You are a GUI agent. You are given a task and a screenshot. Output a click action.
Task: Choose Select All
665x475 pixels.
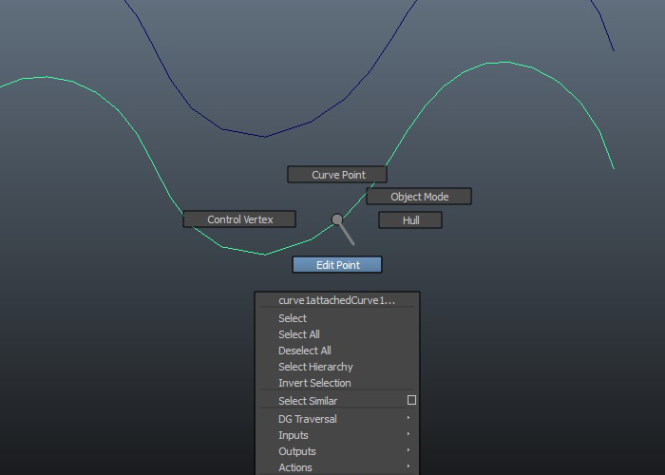pos(337,334)
